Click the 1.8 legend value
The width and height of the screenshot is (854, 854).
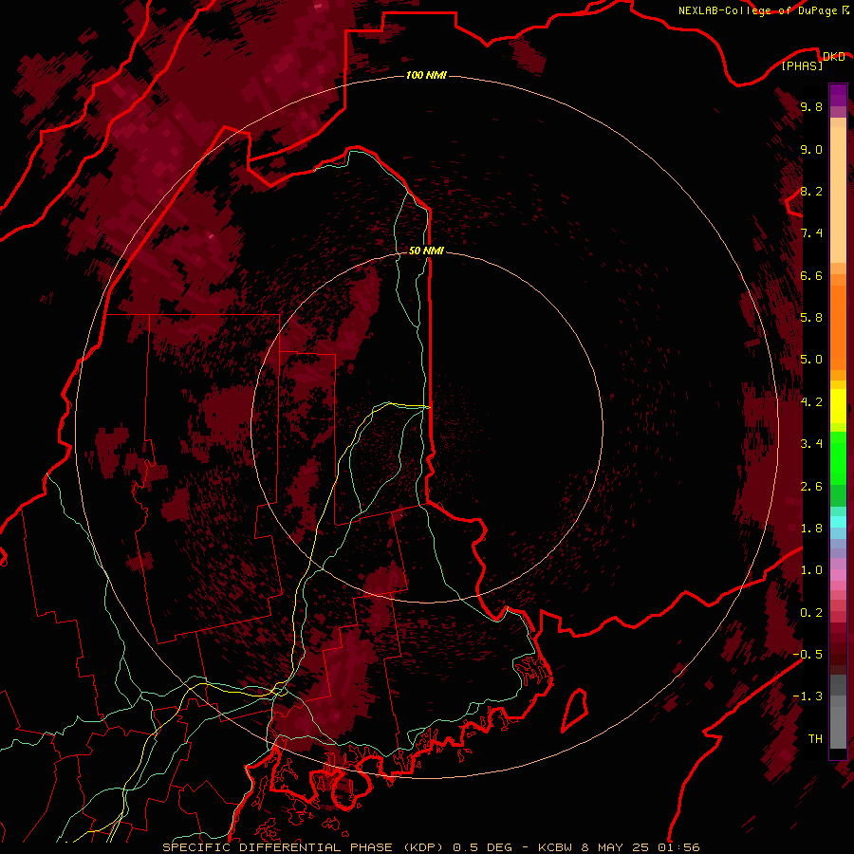[x=811, y=528]
